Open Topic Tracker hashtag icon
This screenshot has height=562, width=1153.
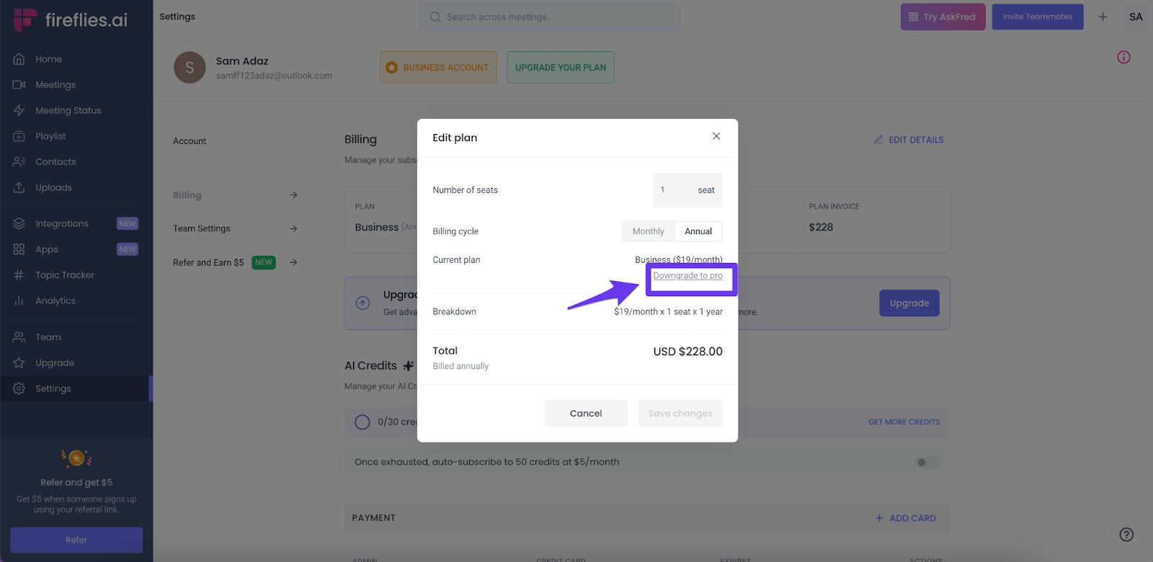tap(19, 275)
